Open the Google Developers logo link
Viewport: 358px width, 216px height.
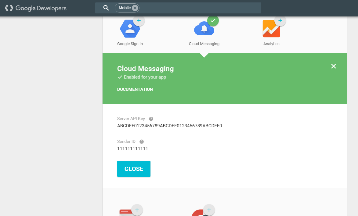36,8
